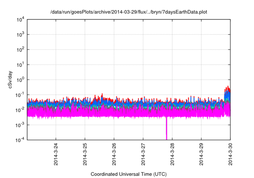254x178 pixels.
Task: Click the 2014-3-30 date label
Action: click(x=230, y=154)
